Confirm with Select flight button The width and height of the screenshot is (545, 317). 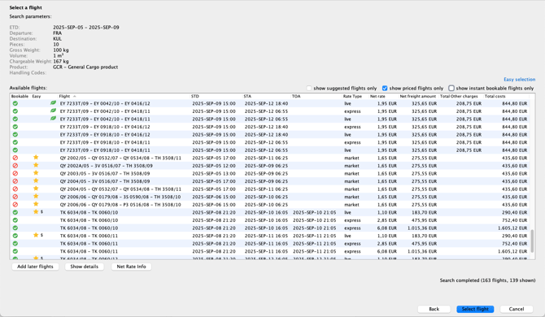pos(475,309)
